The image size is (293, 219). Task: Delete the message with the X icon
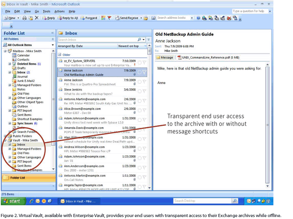pyautogui.click(x=36, y=18)
